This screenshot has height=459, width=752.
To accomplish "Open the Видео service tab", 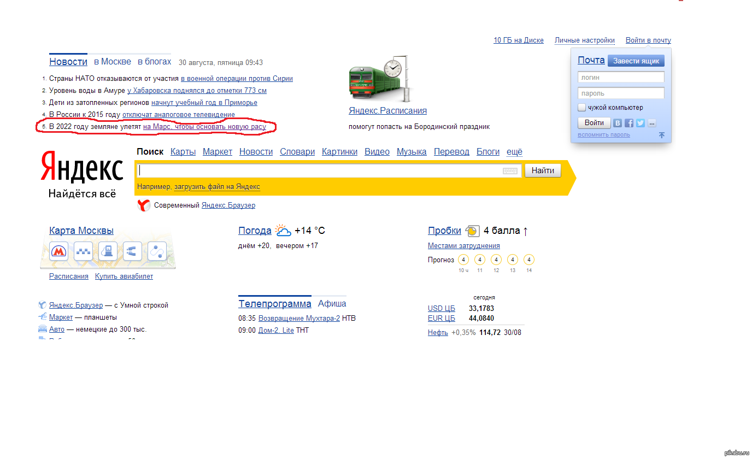I will (x=377, y=152).
